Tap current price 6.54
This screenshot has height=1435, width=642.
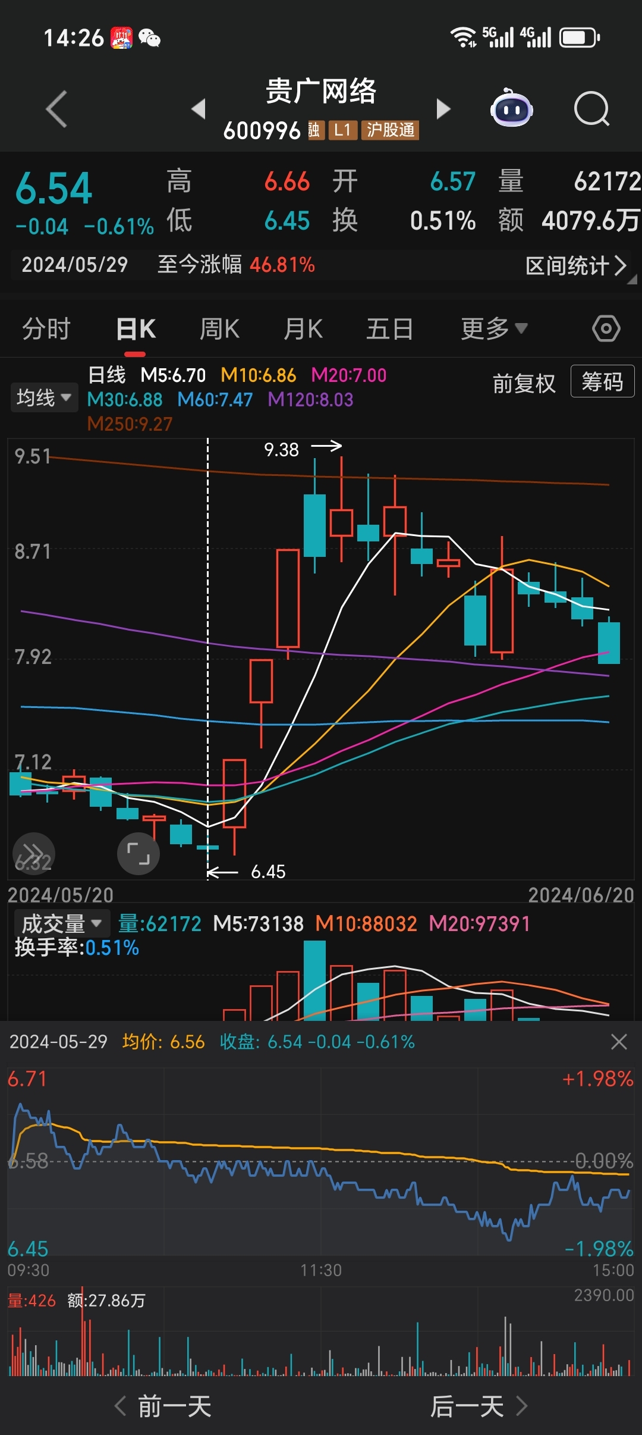[x=53, y=189]
